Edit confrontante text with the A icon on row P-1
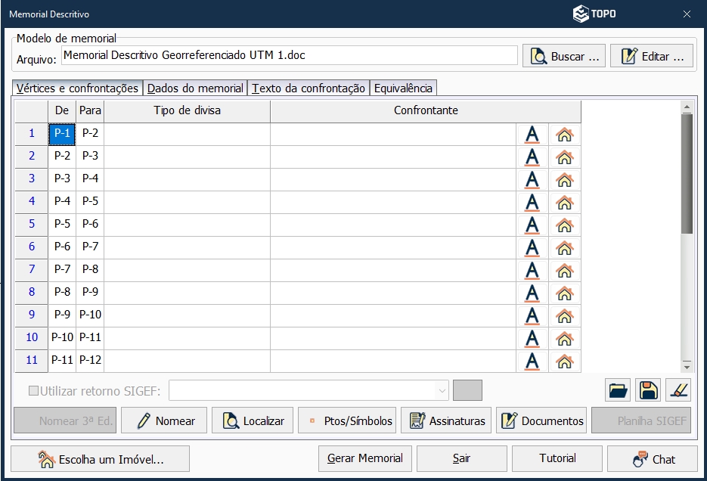Image resolution: width=707 pixels, height=481 pixels. point(532,134)
